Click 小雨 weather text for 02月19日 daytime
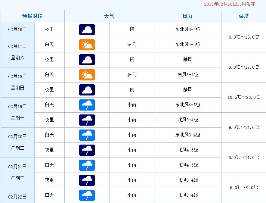 click(132, 105)
